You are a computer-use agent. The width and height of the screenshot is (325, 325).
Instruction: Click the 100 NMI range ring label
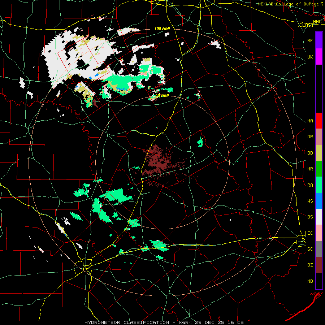[162, 29]
